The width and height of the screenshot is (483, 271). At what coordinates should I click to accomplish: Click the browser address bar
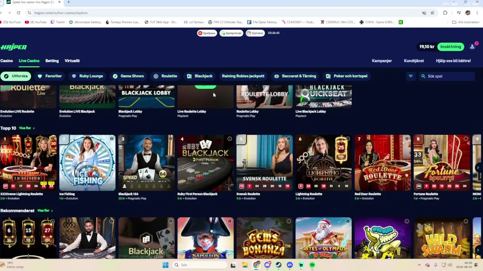coord(226,13)
